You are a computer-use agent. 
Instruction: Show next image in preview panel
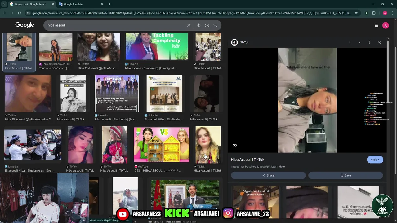point(359,42)
